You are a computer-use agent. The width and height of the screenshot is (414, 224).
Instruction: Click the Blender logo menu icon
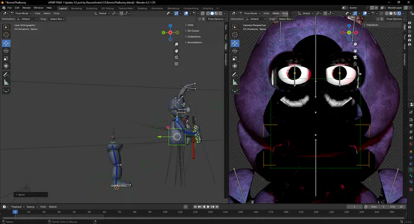(x=3, y=8)
